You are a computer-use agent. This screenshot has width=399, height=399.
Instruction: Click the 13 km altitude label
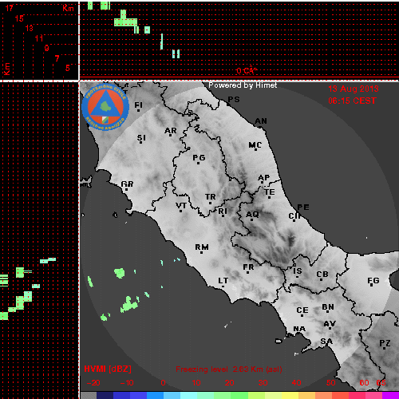(30, 28)
